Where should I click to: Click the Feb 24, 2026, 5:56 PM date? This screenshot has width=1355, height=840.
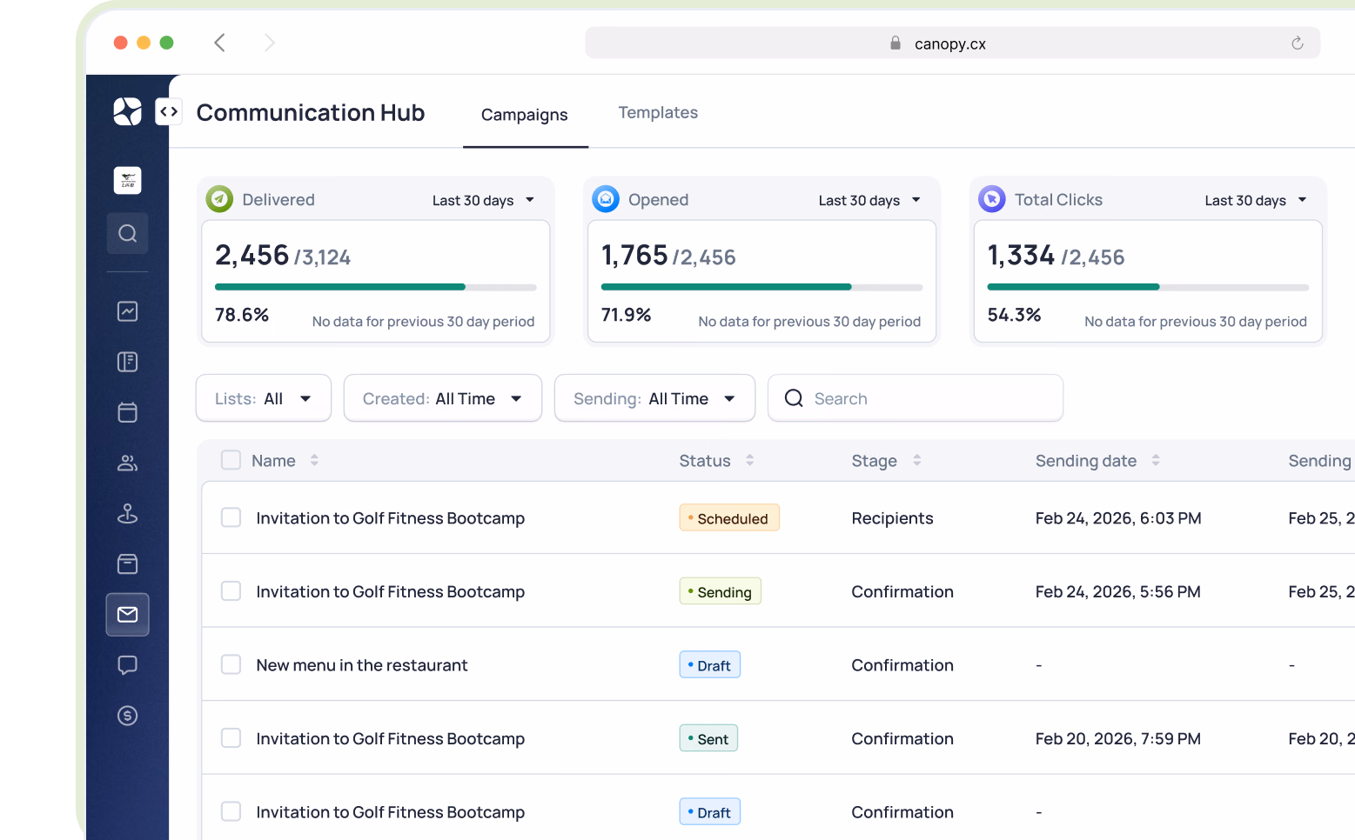click(1118, 591)
